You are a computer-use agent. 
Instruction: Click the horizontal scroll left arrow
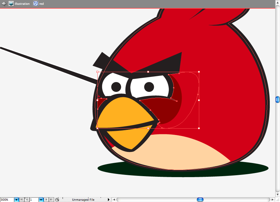[x=114, y=199]
